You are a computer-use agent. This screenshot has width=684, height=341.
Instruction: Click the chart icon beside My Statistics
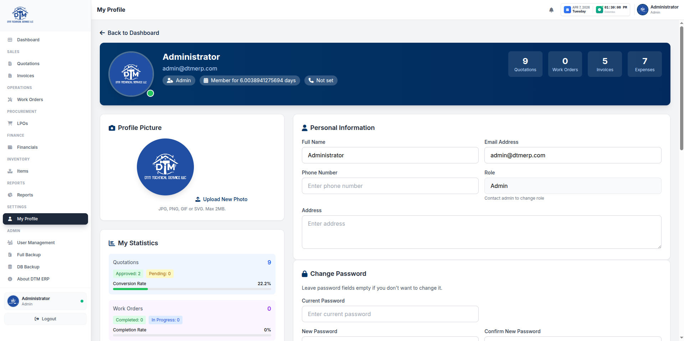click(112, 243)
